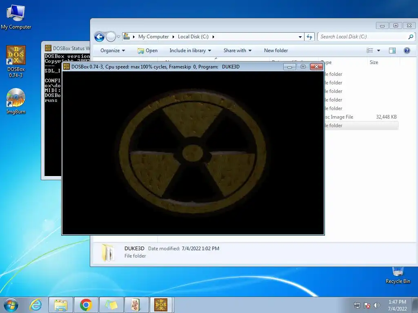
Task: Open Explorer recent locations dropdown arrow
Action: click(119, 37)
